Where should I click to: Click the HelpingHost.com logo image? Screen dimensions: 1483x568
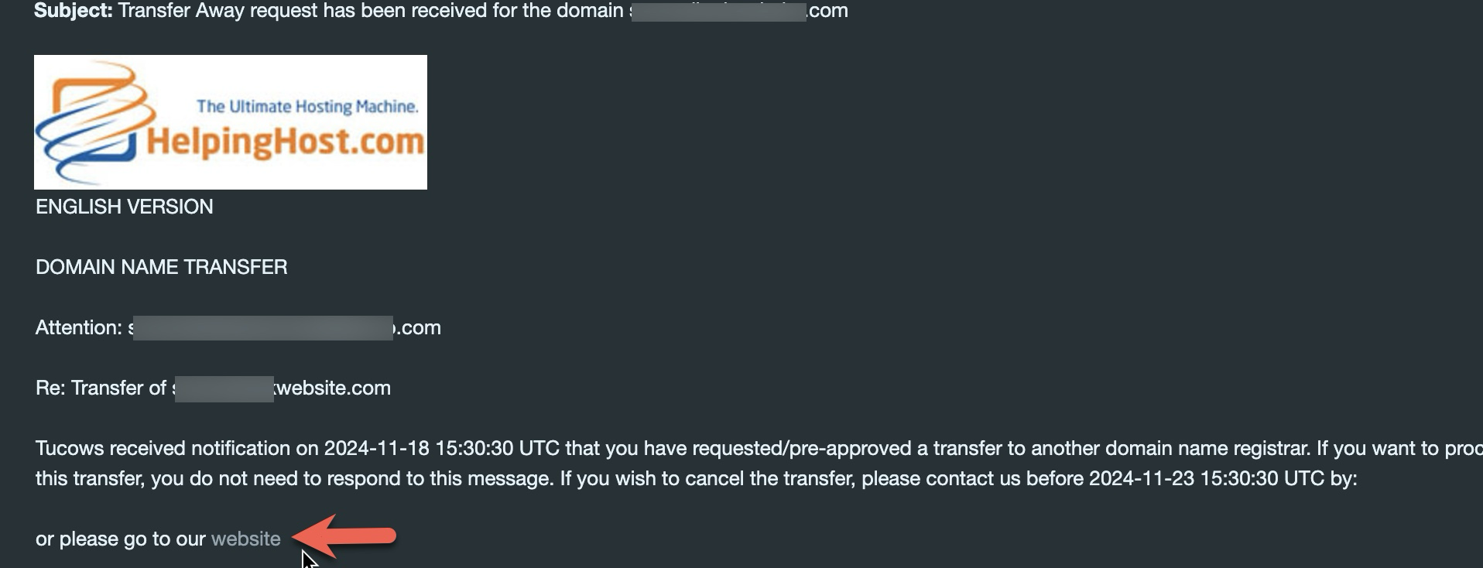point(231,122)
